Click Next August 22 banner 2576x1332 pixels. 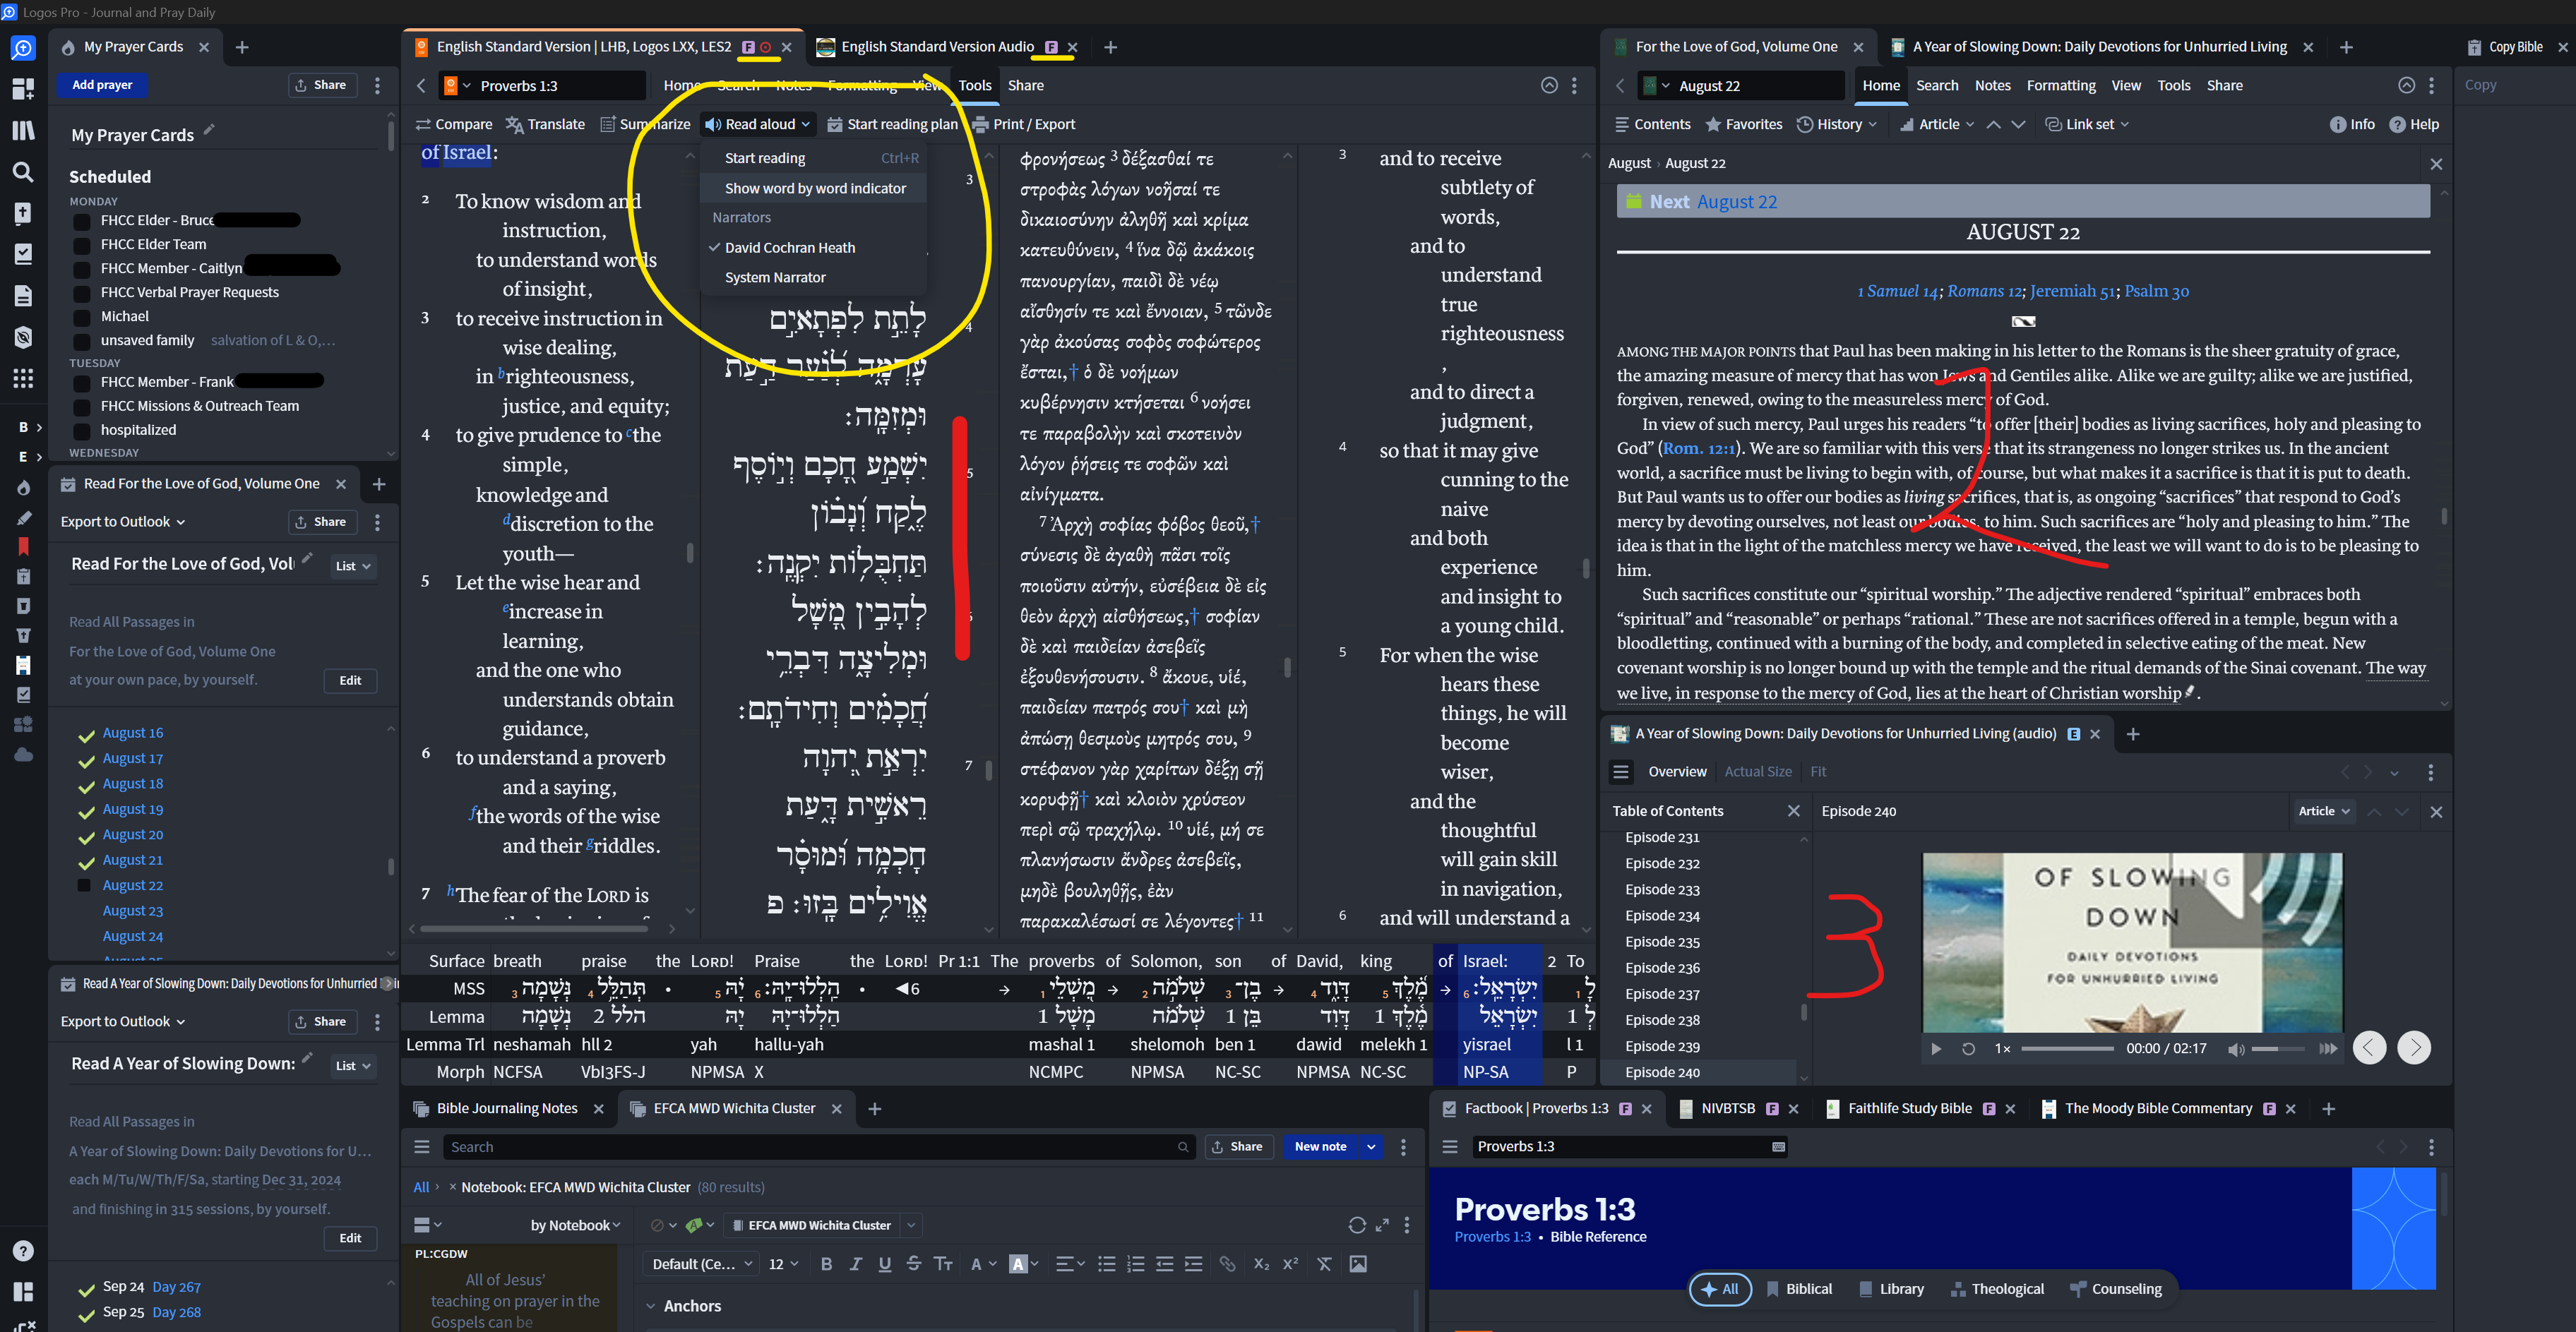[x=2022, y=201]
